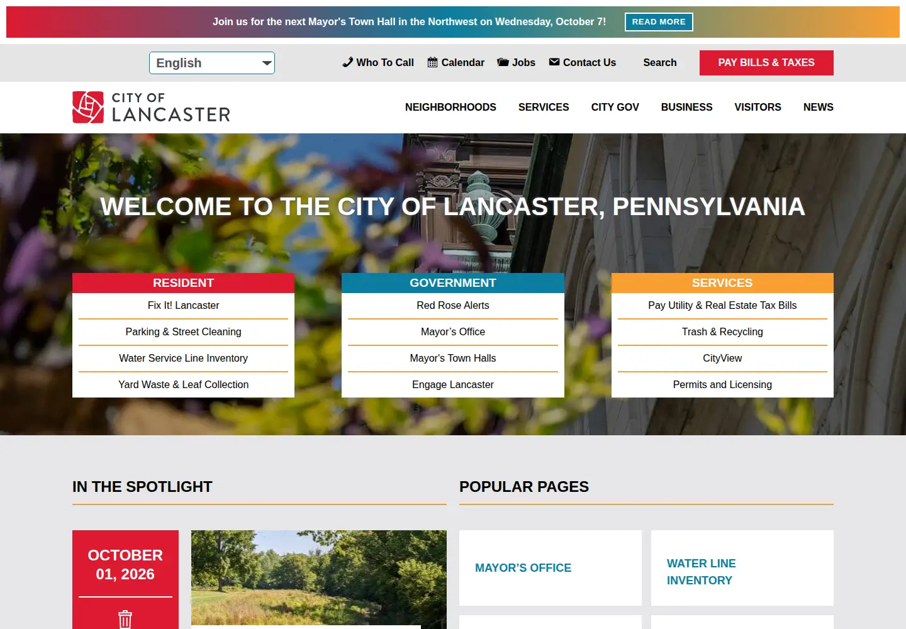
Task: Click the Welcome to Lancaster hero heading
Action: pyautogui.click(x=453, y=207)
